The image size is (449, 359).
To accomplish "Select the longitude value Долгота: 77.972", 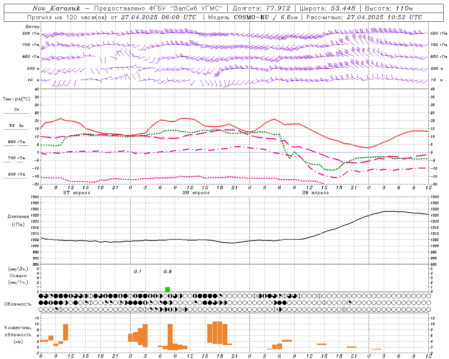I will [x=262, y=8].
